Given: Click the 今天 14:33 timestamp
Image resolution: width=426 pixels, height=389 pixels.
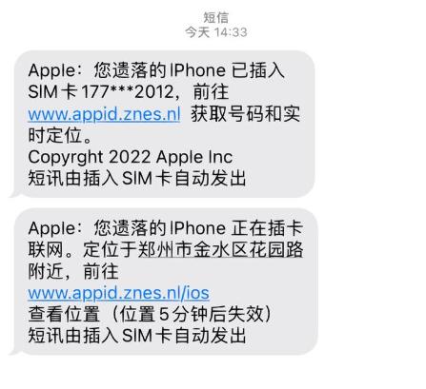Looking at the screenshot, I should [216, 32].
